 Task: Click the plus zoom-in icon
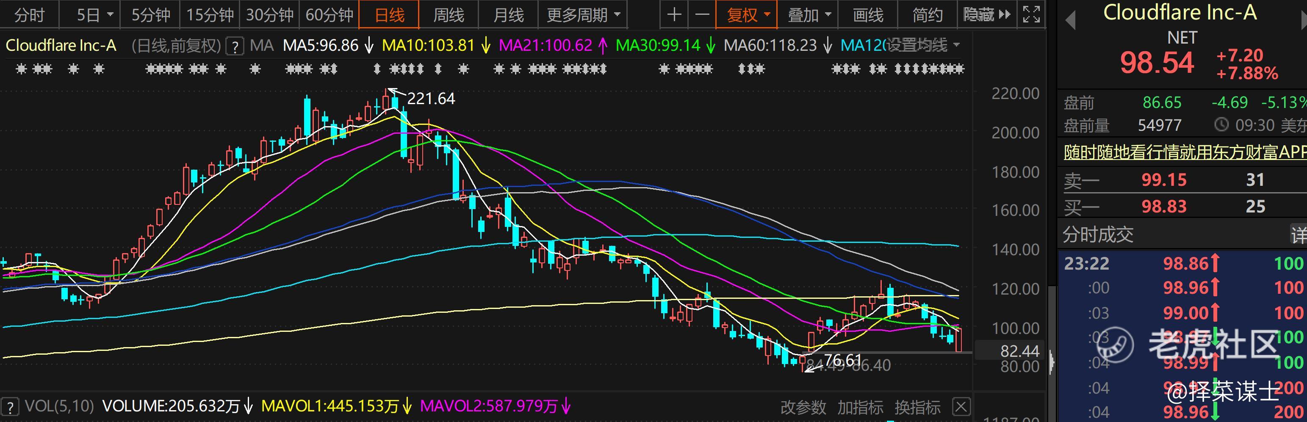coord(674,15)
